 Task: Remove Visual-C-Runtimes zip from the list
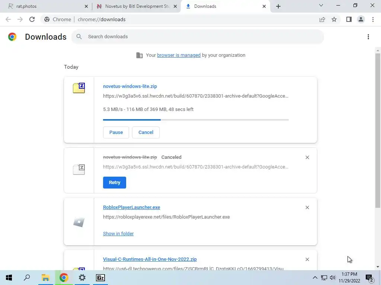[x=307, y=259]
